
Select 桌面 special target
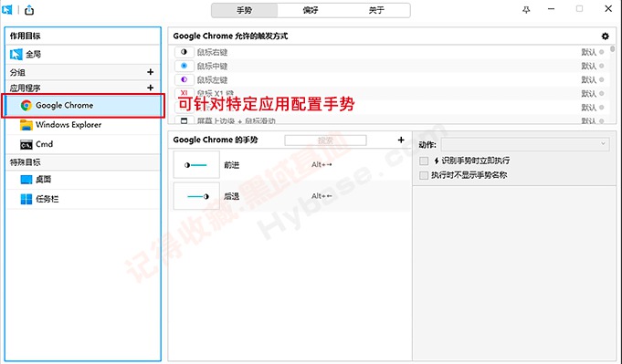(x=83, y=180)
